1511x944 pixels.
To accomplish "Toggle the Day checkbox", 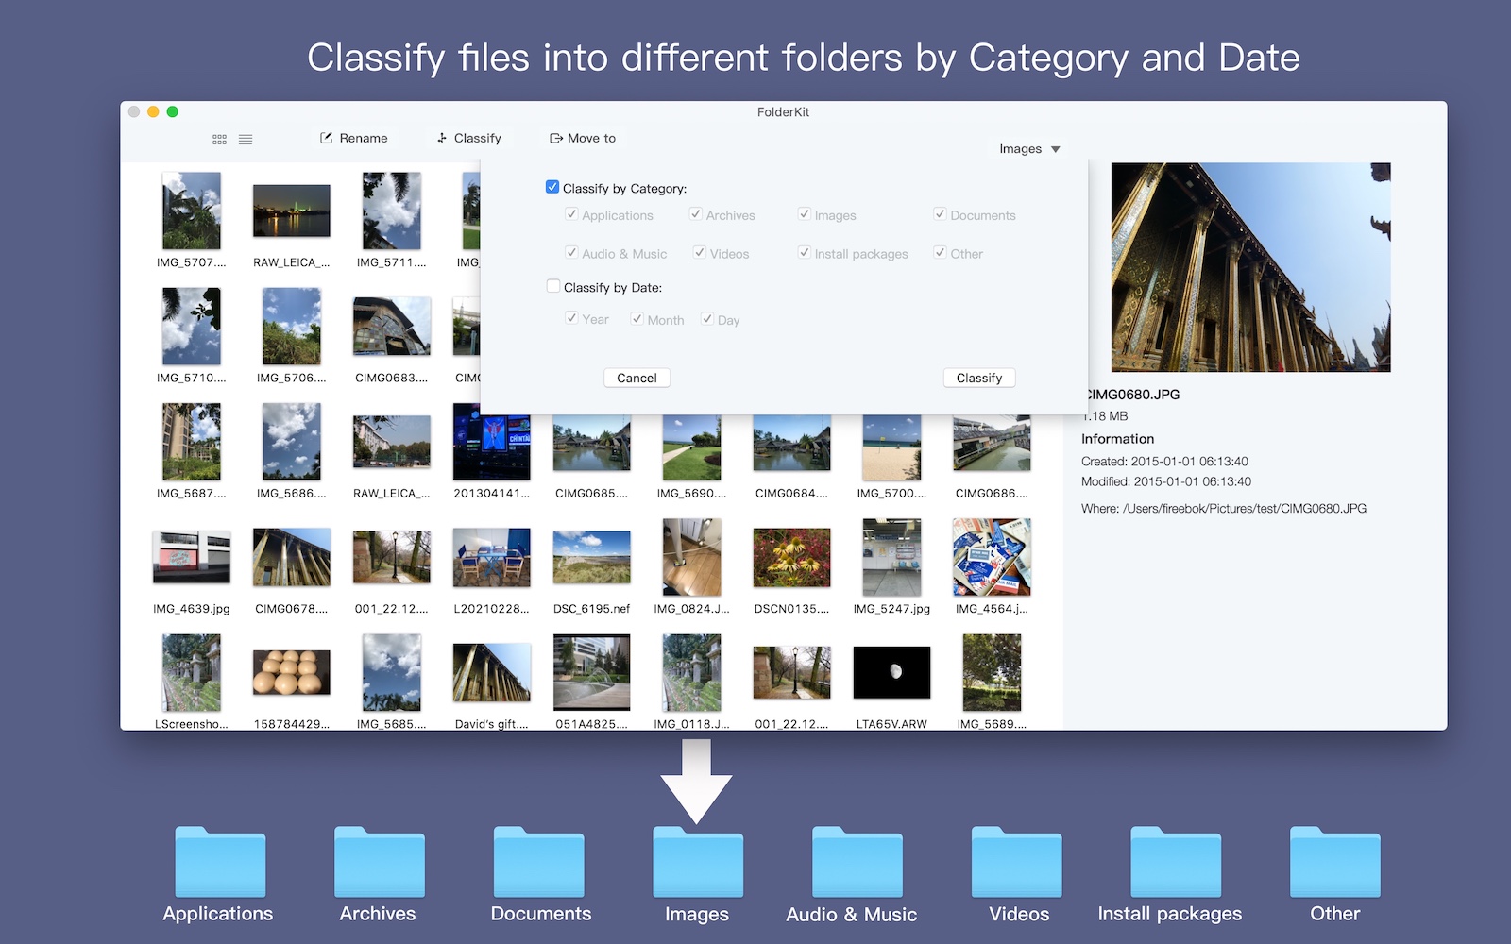I will click(x=707, y=318).
